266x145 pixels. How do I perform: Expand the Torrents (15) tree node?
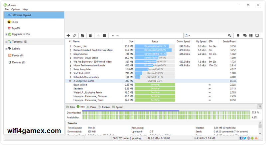click(6, 42)
